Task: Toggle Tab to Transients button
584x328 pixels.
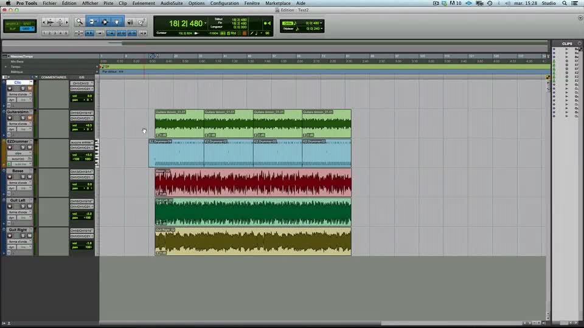Action: tap(89, 33)
